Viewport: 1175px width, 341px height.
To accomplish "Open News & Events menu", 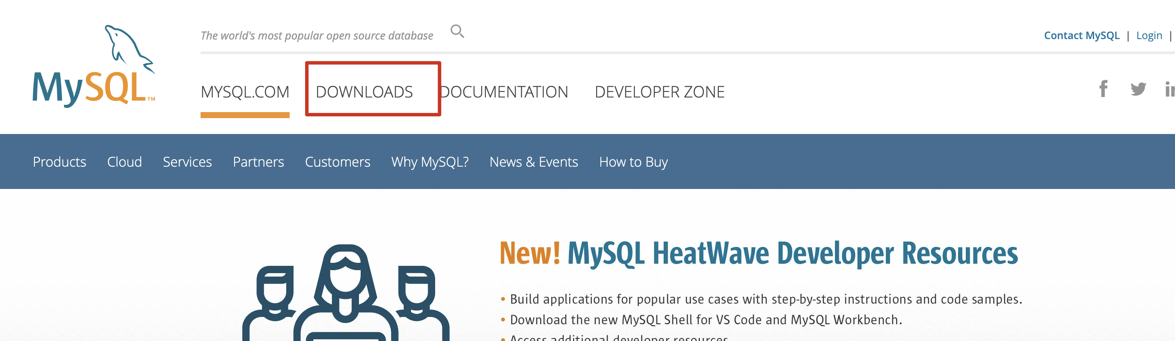I will pos(534,161).
